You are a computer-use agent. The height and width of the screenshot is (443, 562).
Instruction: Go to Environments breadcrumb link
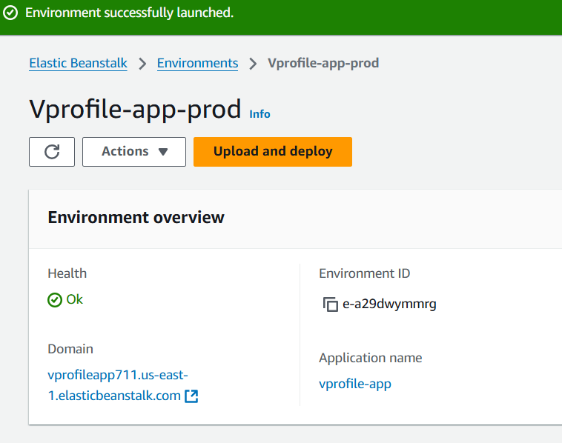(x=197, y=63)
